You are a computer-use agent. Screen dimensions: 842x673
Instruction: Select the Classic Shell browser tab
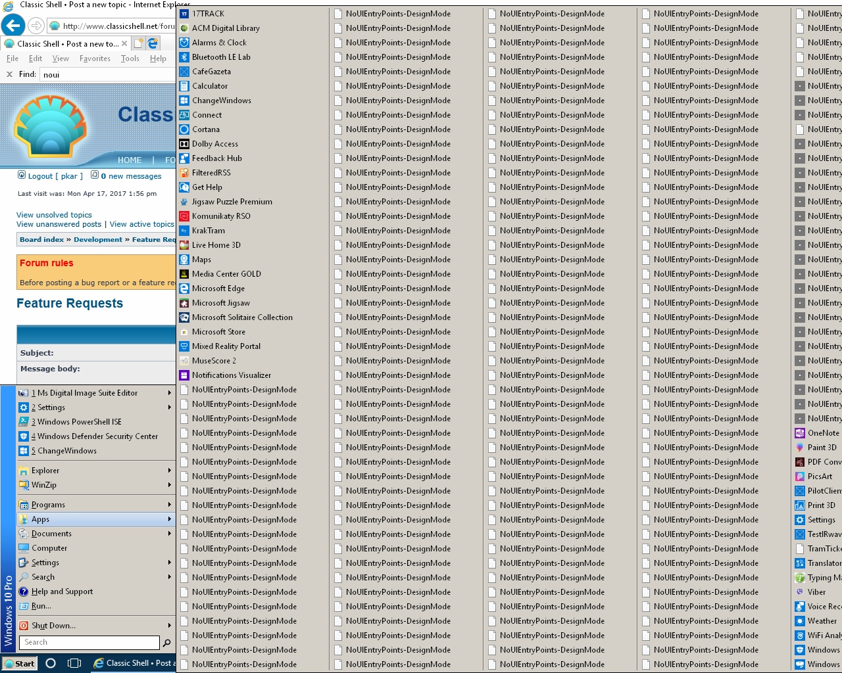[65, 44]
